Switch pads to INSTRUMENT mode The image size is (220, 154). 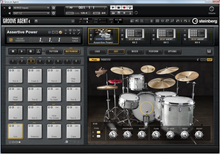pos(72,51)
